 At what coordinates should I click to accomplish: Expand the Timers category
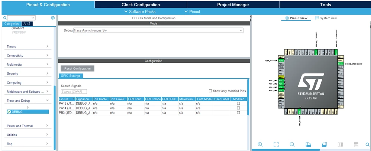tap(28, 46)
